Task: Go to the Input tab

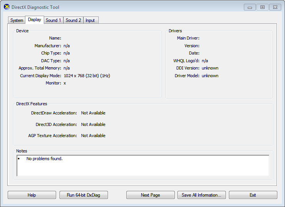Action: [x=90, y=20]
